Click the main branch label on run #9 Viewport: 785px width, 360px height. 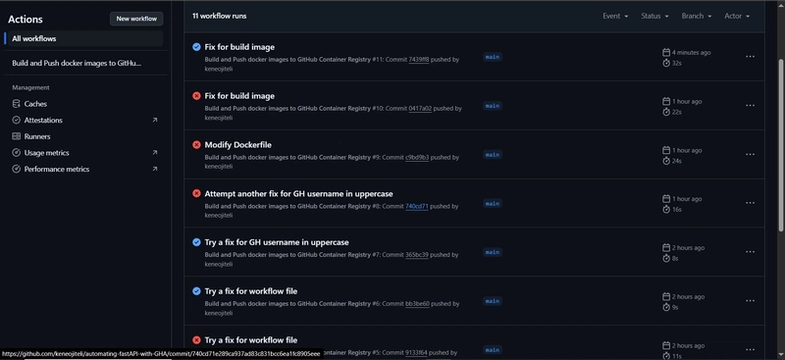pyautogui.click(x=493, y=155)
